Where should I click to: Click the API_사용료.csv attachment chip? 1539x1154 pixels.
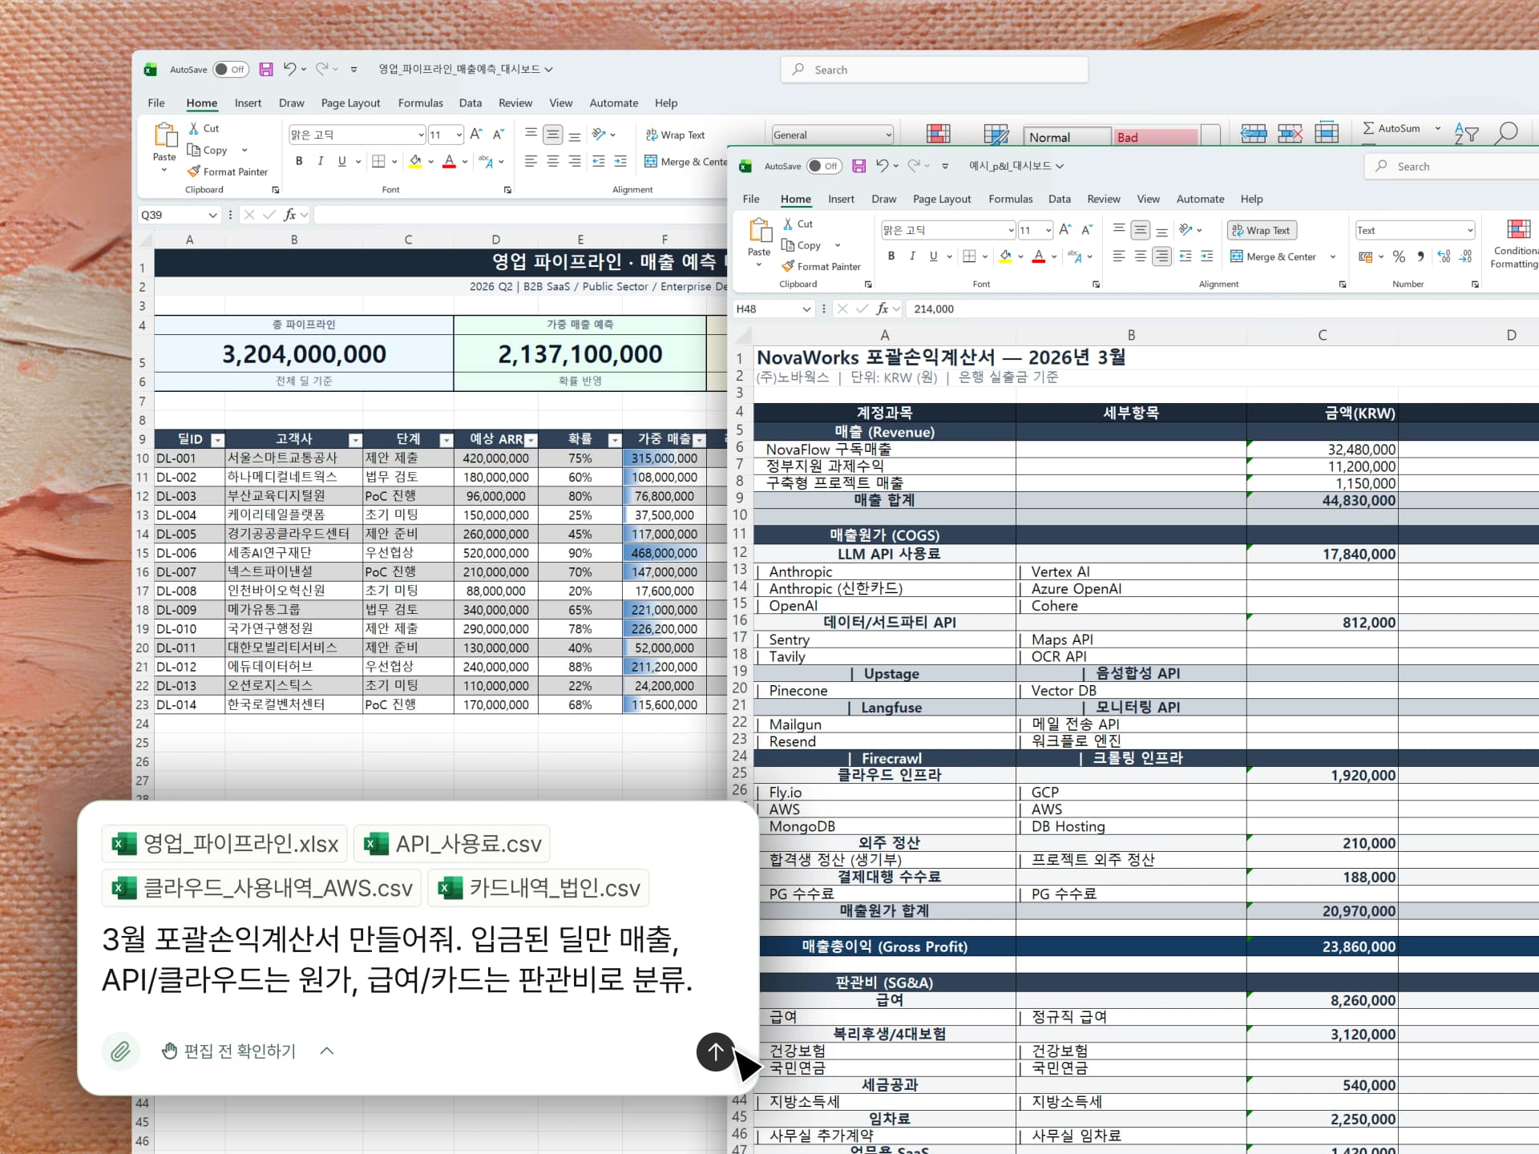tap(453, 844)
